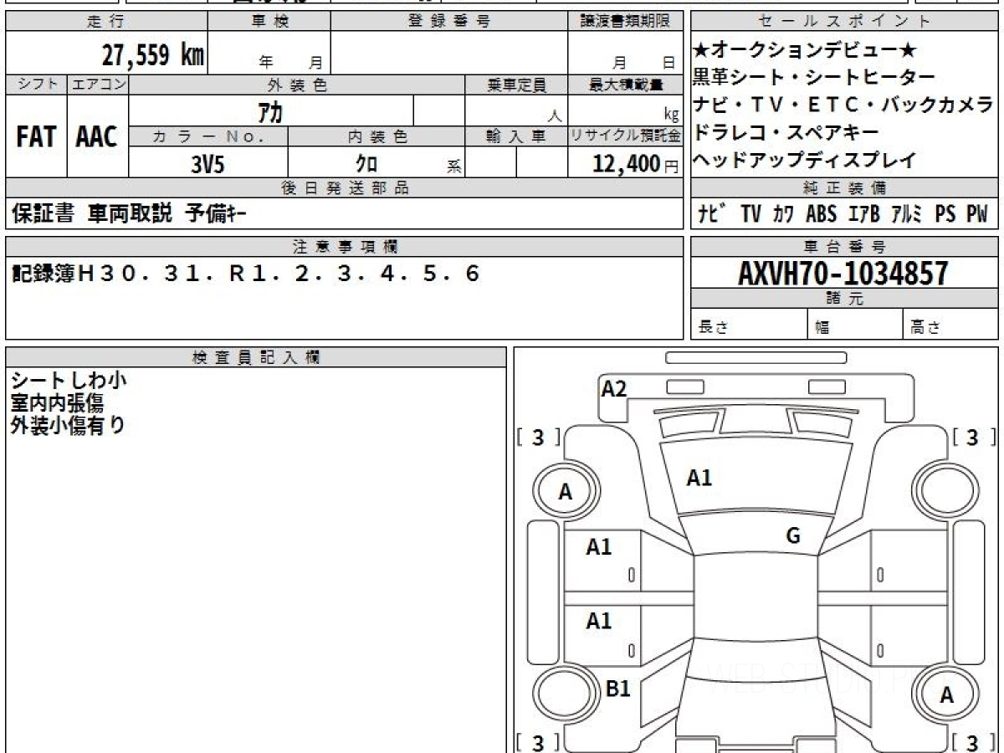Select the interior color value クロ
This screenshot has height=753, width=1004.
(x=366, y=164)
